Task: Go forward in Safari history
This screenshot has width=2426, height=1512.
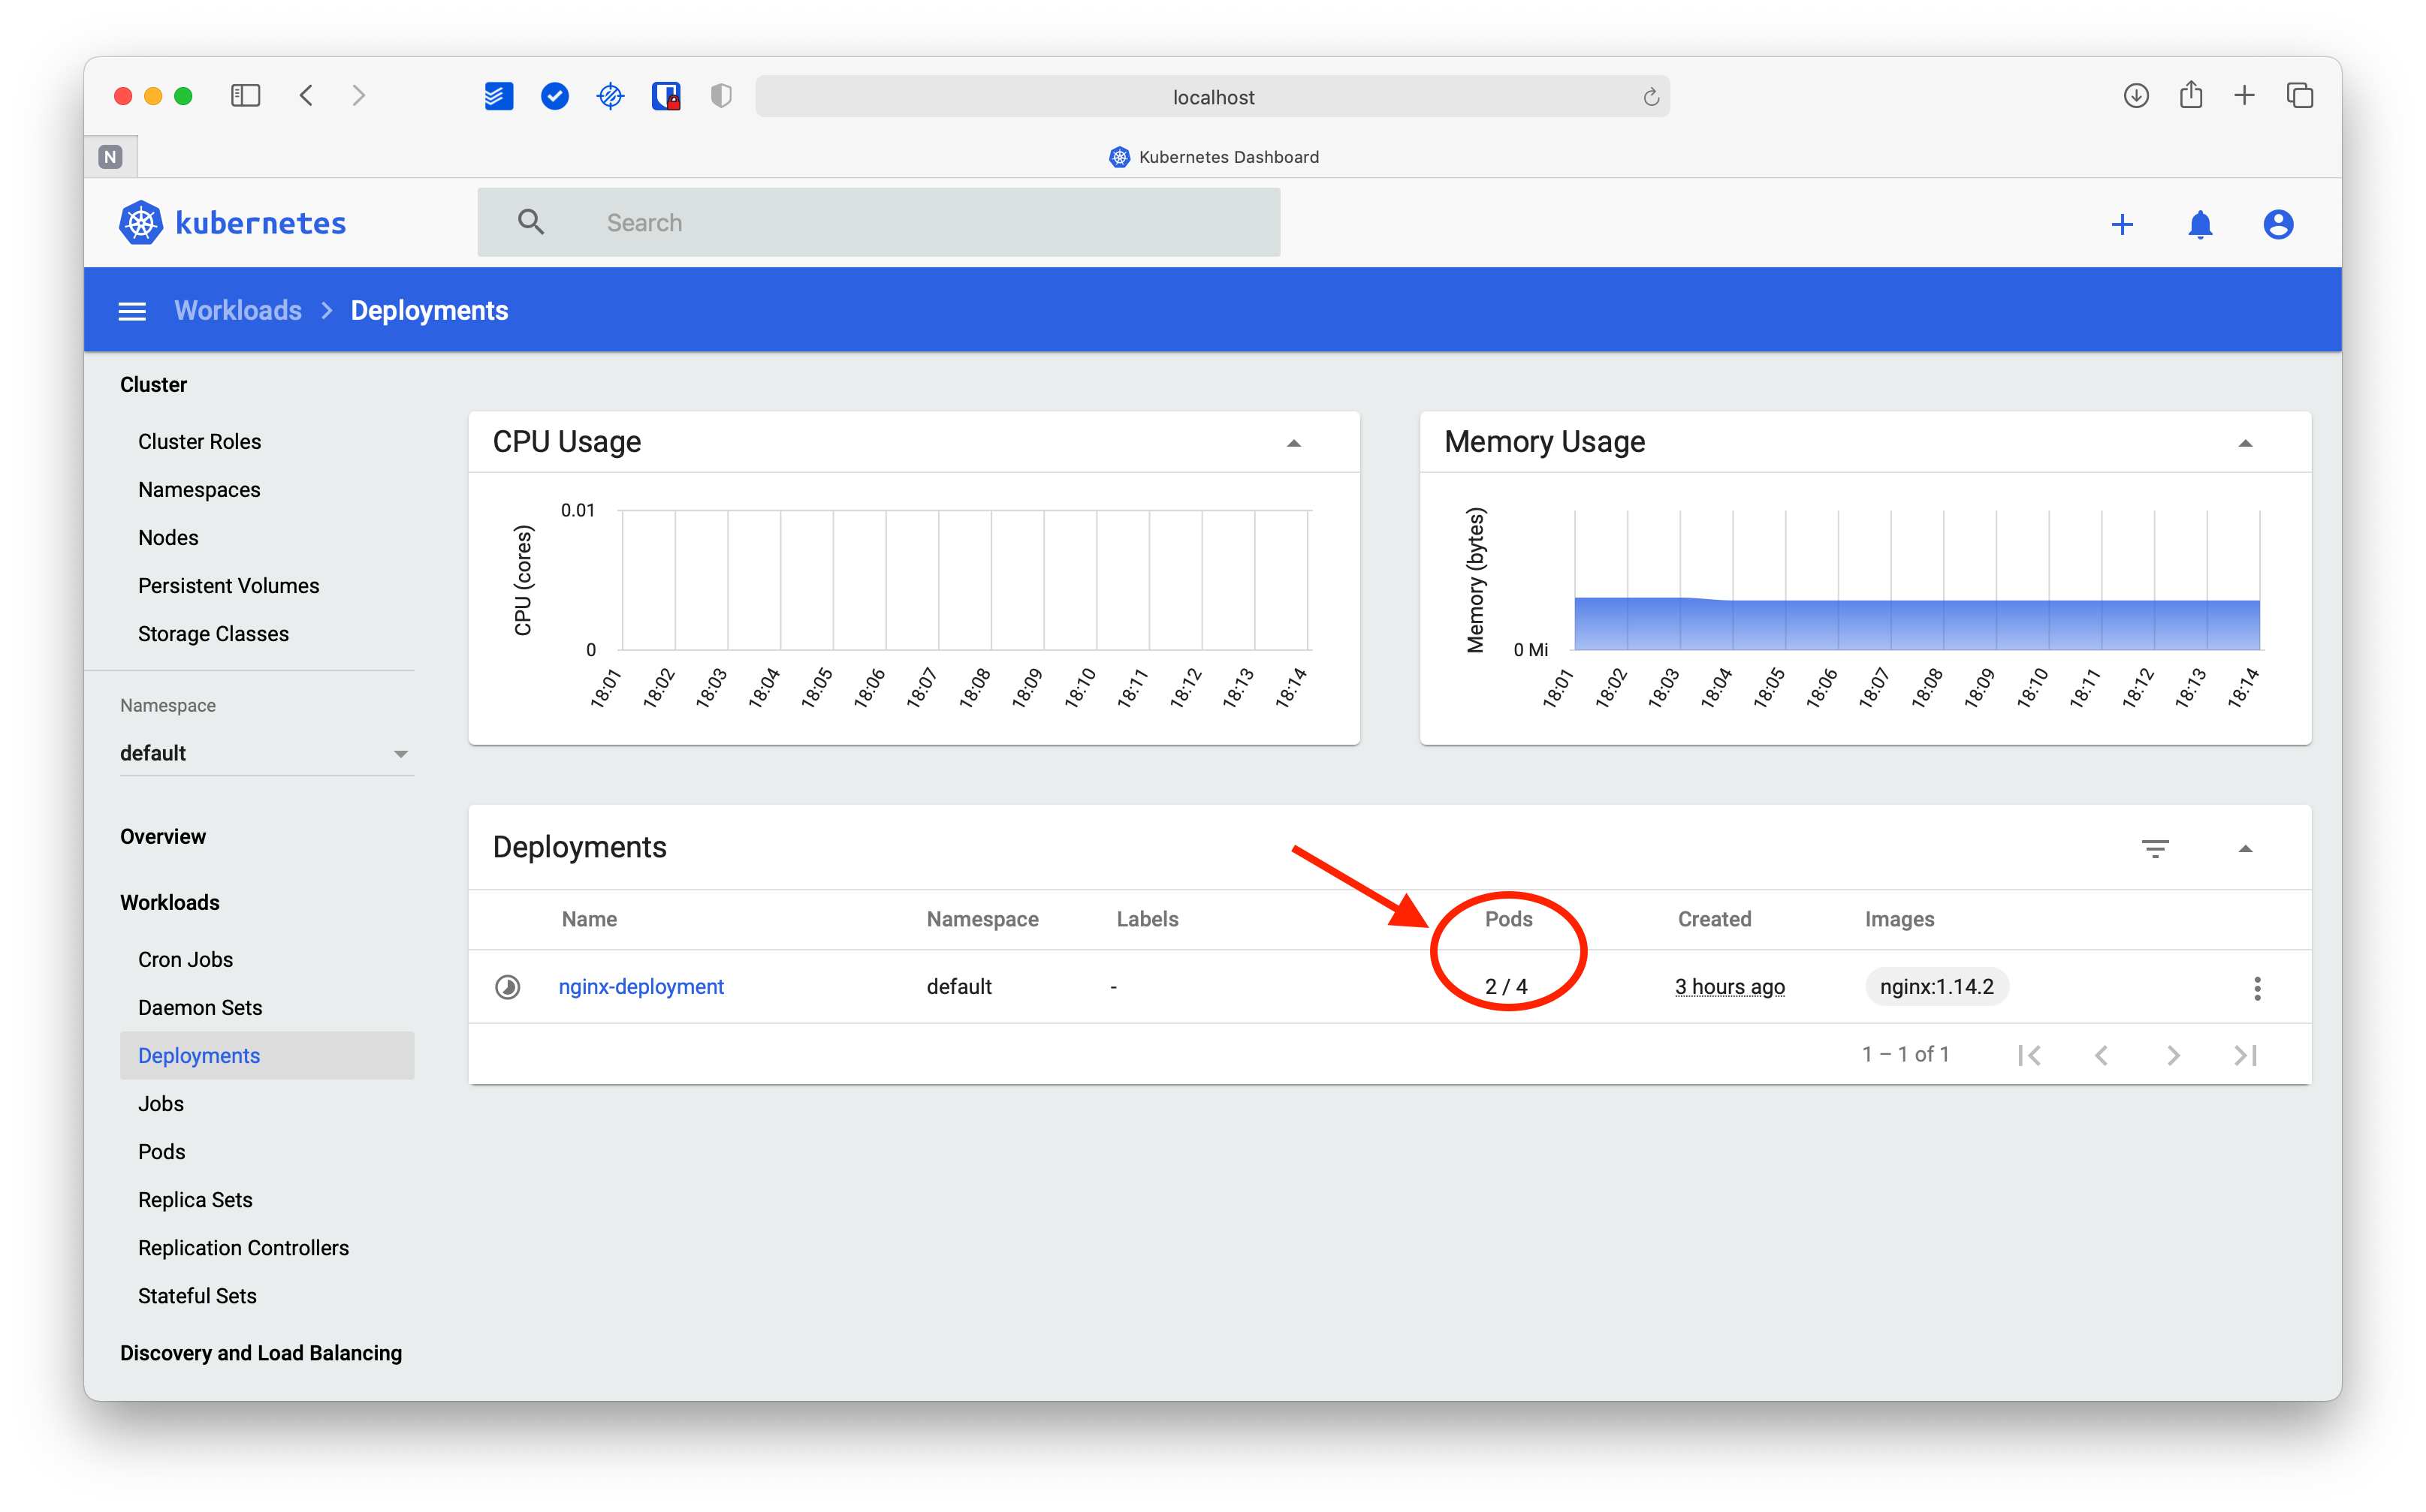Action: 358,95
